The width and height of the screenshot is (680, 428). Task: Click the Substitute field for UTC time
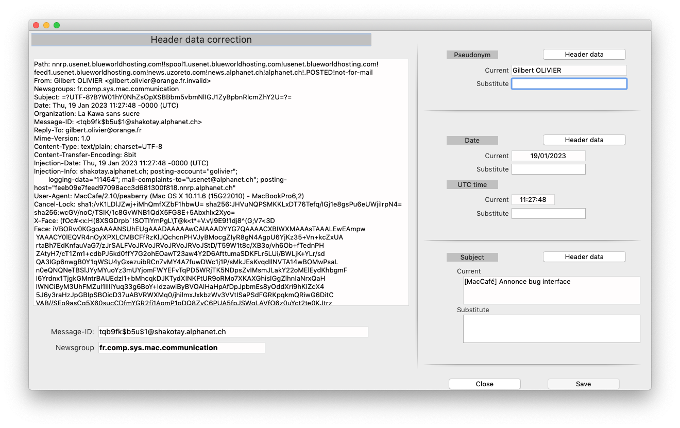548,213
